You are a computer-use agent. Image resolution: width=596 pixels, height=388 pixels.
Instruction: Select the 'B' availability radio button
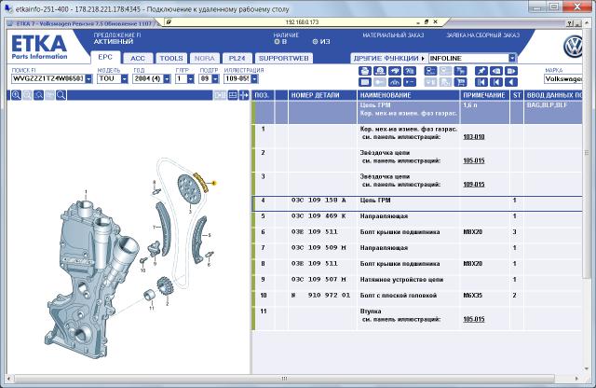(x=277, y=41)
